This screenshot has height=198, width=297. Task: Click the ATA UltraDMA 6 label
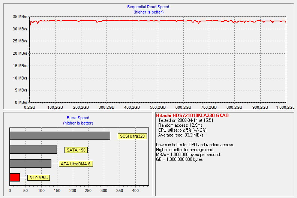pos(76,164)
